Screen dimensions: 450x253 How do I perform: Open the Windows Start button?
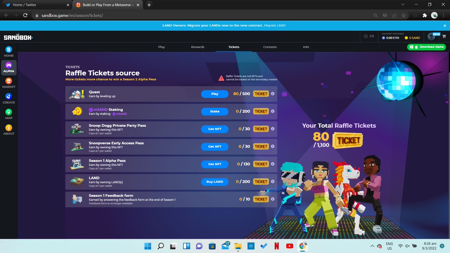pos(147,246)
